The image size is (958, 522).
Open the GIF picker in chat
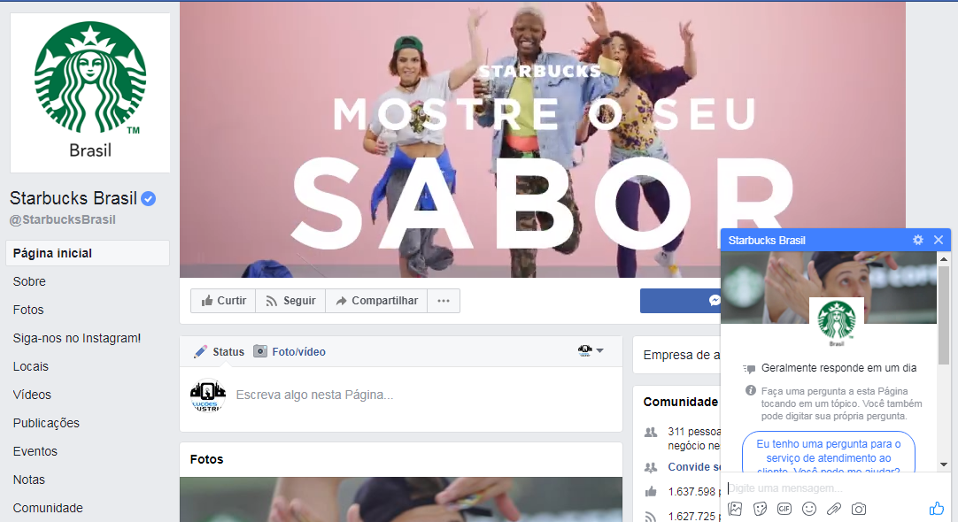(784, 509)
